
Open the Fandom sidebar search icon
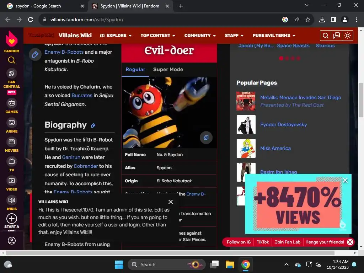tap(12, 60)
